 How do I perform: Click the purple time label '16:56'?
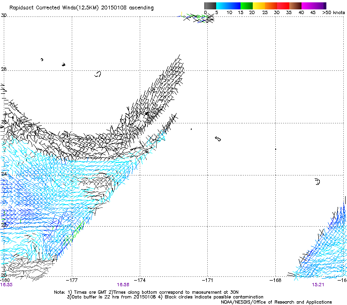click(123, 285)
